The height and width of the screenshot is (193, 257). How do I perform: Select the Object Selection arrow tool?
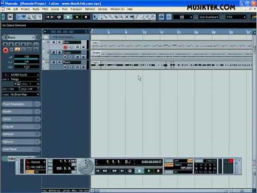point(95,17)
